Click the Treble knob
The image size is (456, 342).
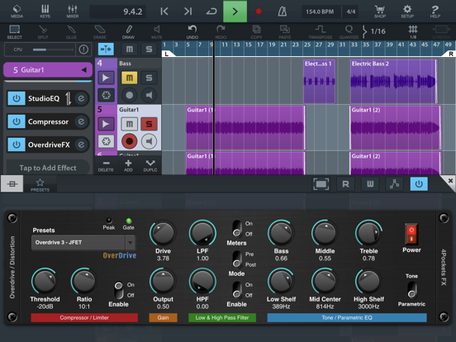[368, 233]
